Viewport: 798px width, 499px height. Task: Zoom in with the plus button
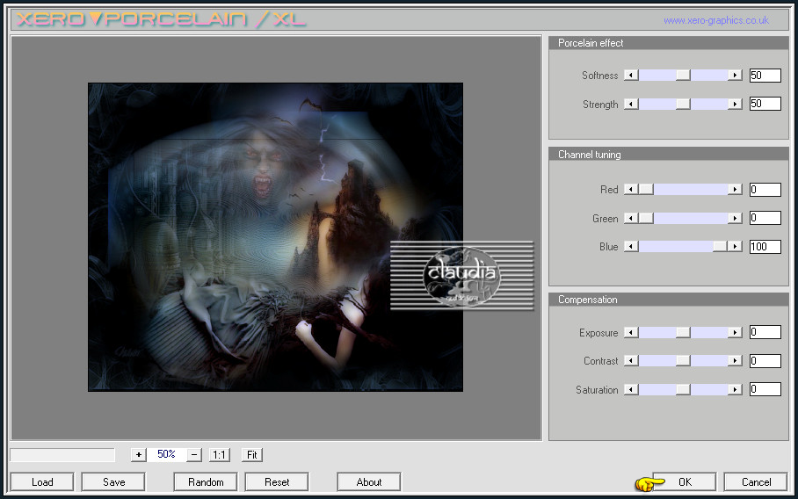coord(139,455)
